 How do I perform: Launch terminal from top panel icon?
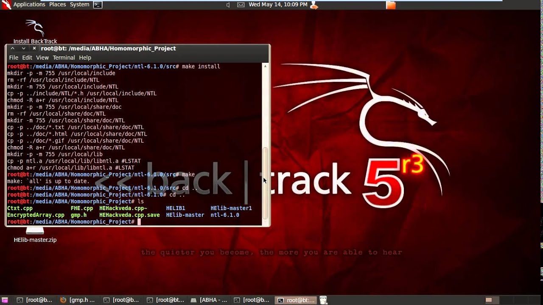98,5
